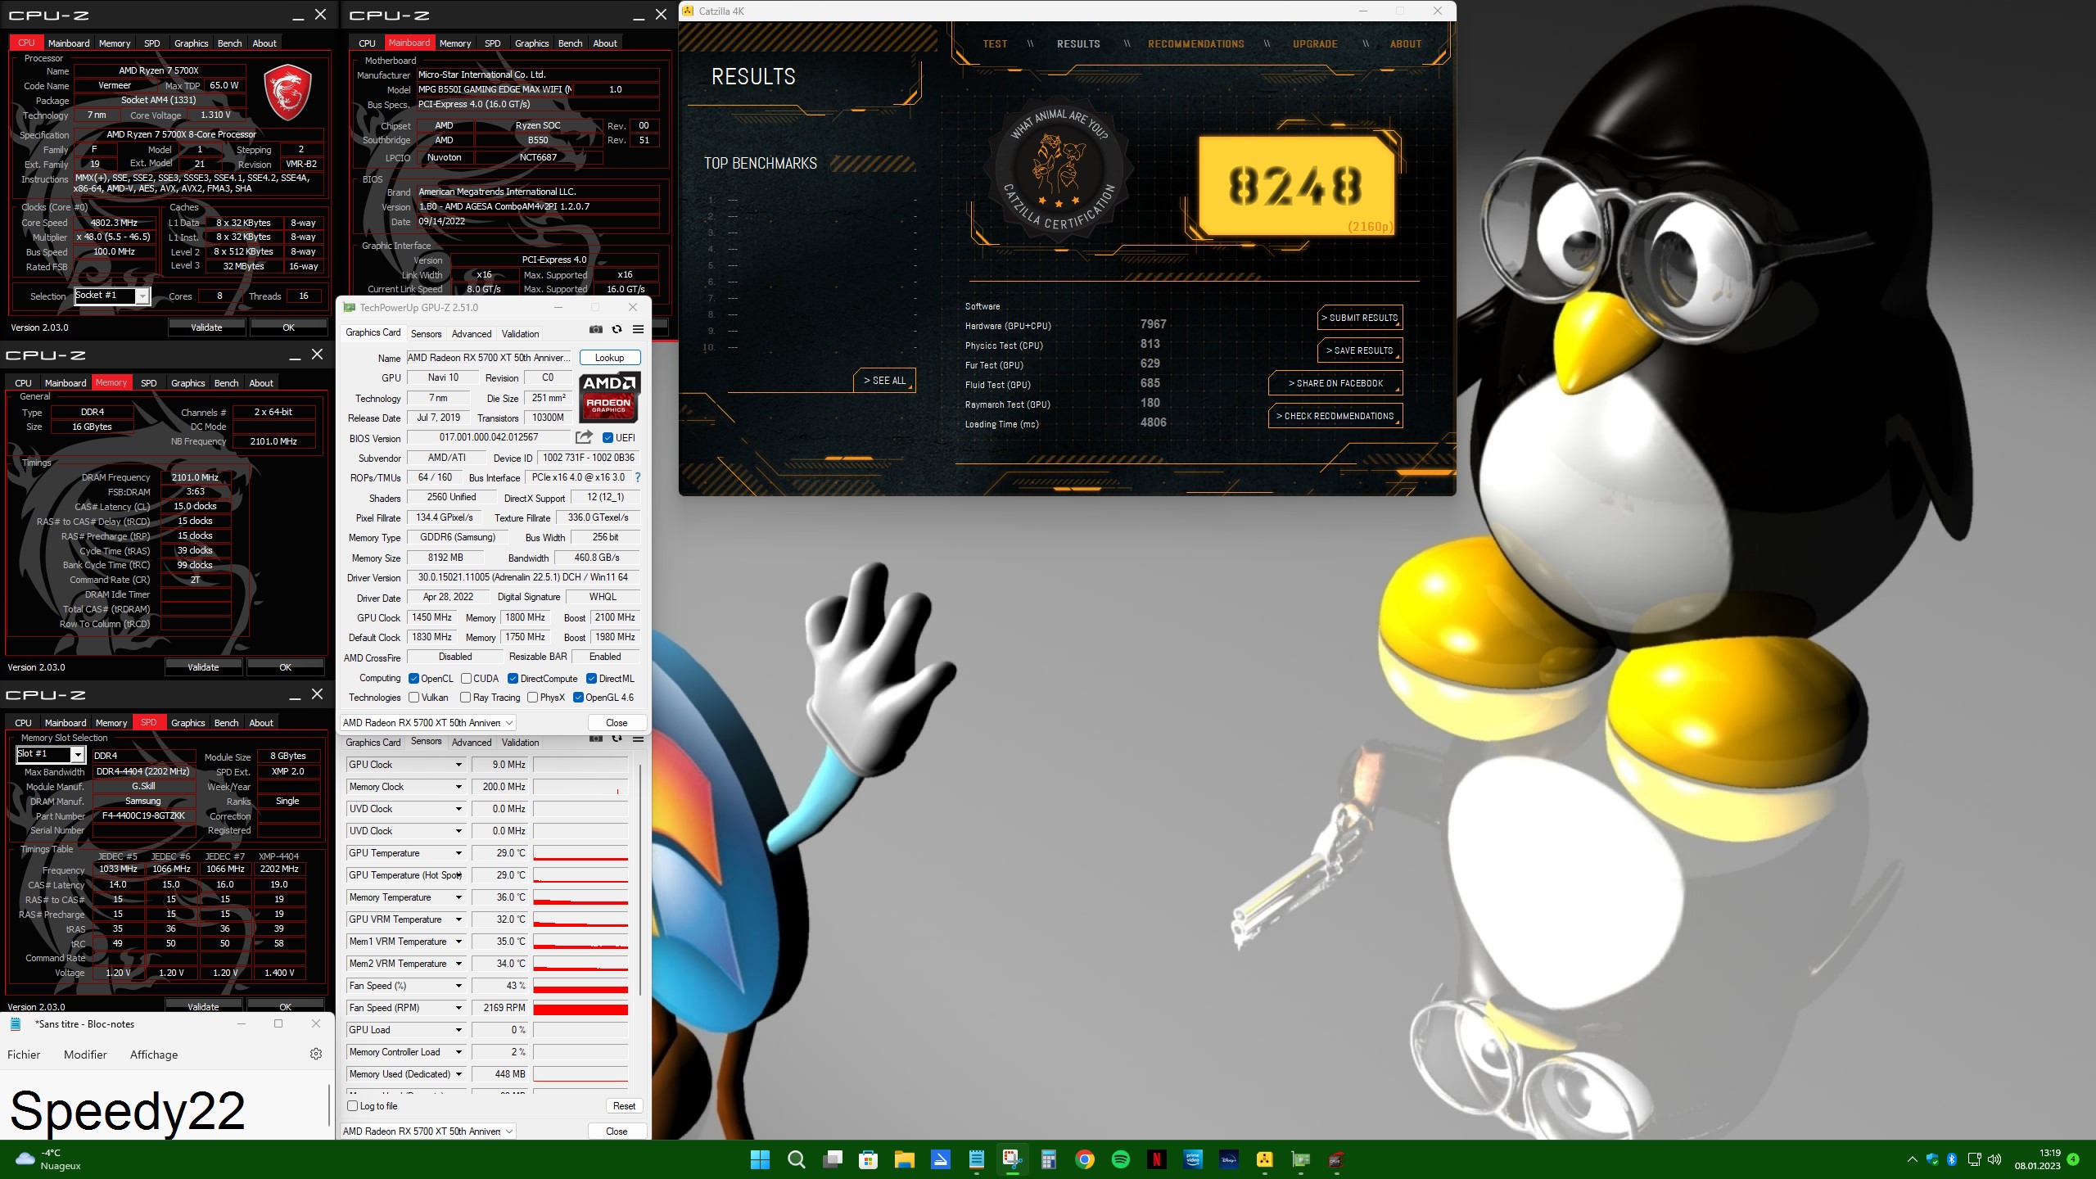Switch to GPU-Z taskbar icon
Image resolution: width=2096 pixels, height=1179 pixels.
(1301, 1159)
